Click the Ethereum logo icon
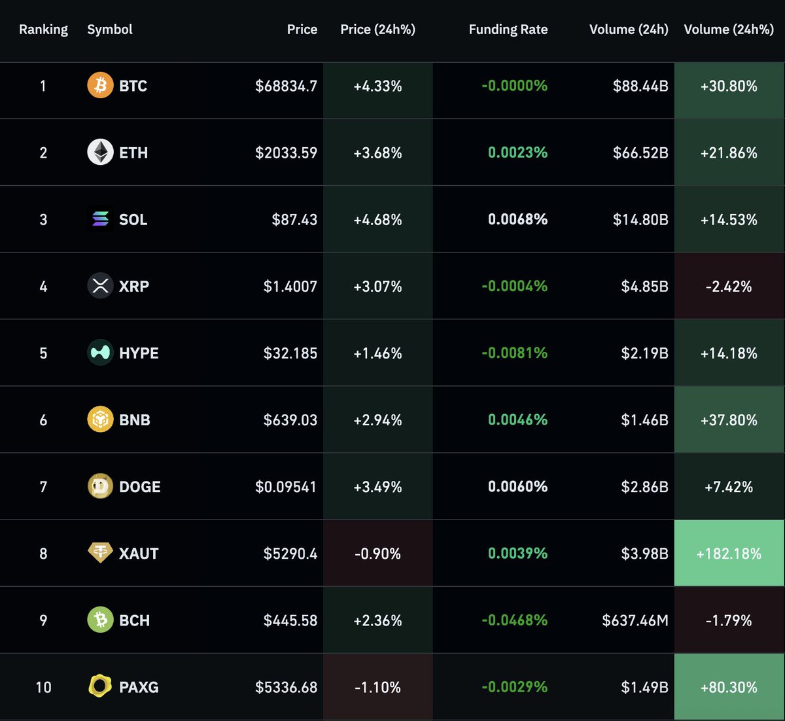 click(x=100, y=152)
